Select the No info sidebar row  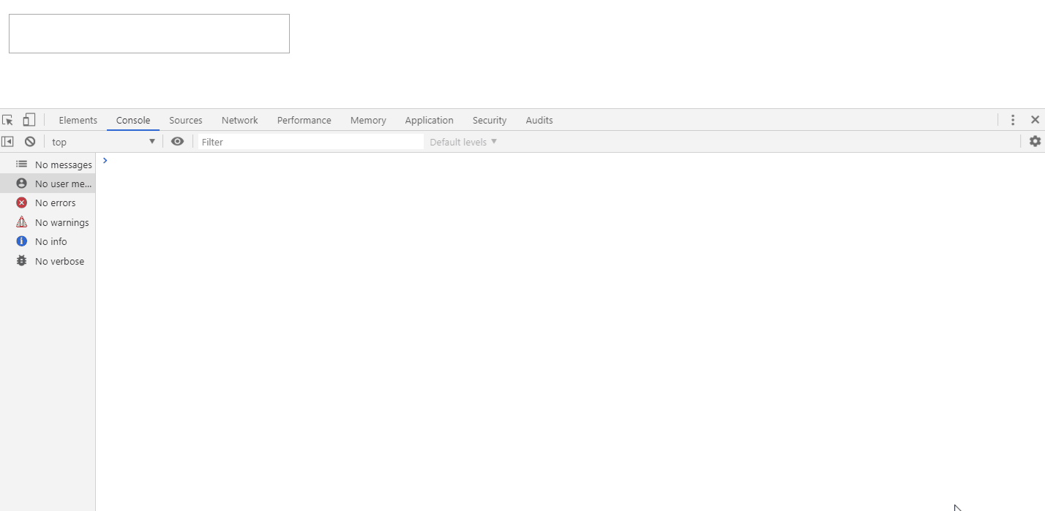tap(48, 241)
